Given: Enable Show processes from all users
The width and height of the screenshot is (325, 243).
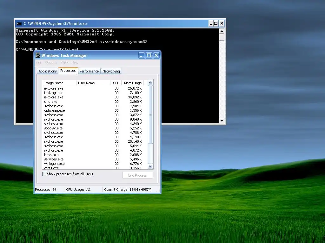Looking at the screenshot, I should 44,174.
